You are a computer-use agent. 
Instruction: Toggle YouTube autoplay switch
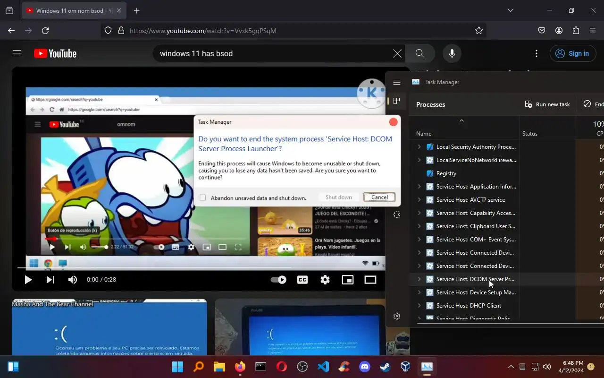coord(278,280)
